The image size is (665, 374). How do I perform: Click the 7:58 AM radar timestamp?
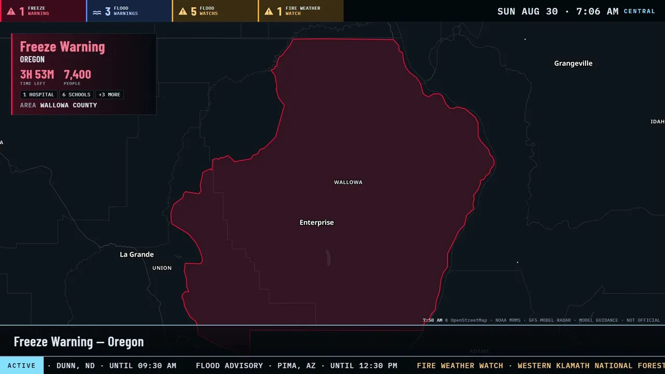click(x=433, y=320)
